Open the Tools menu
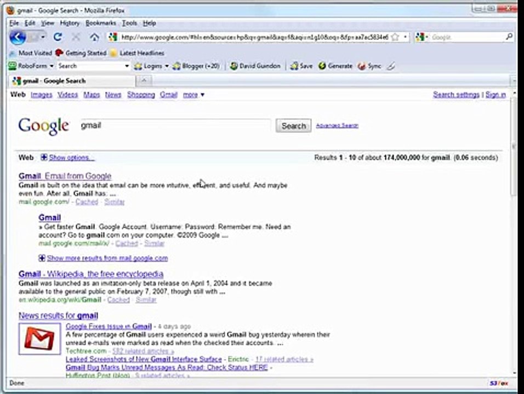 tap(129, 23)
